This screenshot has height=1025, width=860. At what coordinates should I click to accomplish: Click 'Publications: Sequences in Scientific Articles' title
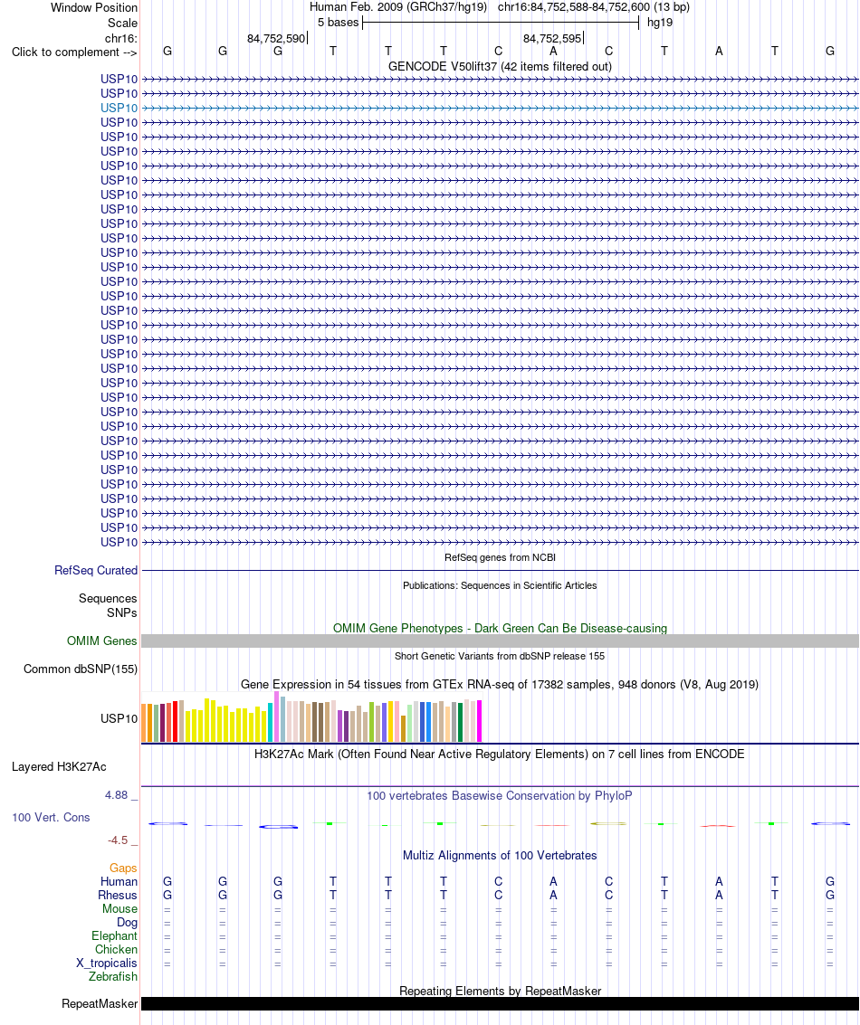point(500,585)
